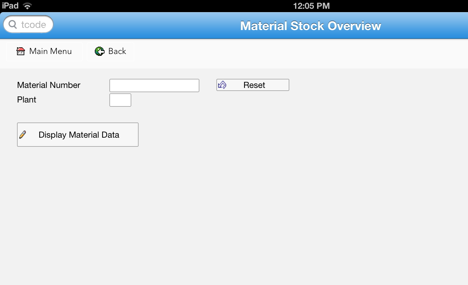Tap the Material Stock Overview title
The image size is (468, 285).
tap(310, 26)
